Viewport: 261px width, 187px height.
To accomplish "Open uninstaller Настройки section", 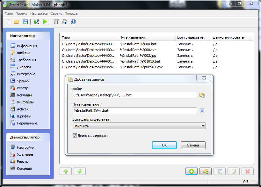I will pos(22,147).
